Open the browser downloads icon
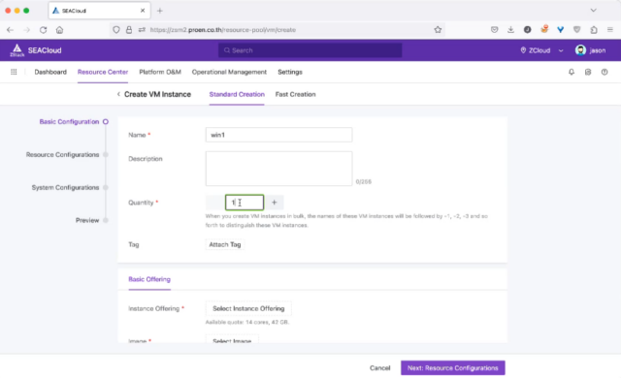The width and height of the screenshot is (621, 378). click(511, 30)
